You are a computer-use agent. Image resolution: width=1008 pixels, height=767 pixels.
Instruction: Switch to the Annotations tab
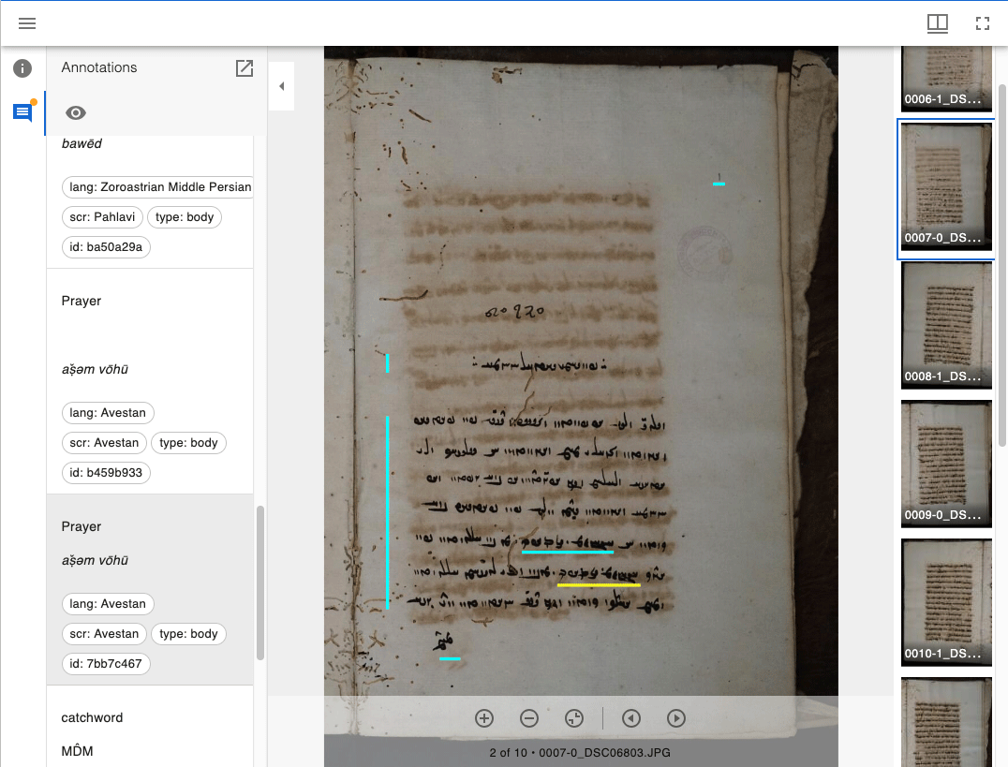click(22, 112)
